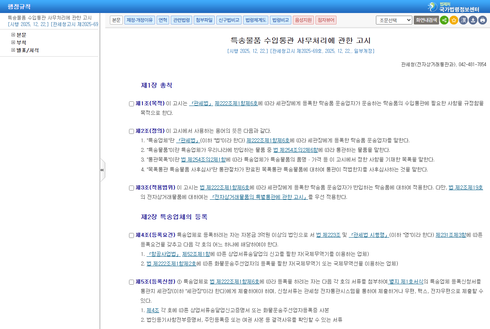
Task: Follow the 법 제254조의2제6항 link
Action: click(296, 150)
